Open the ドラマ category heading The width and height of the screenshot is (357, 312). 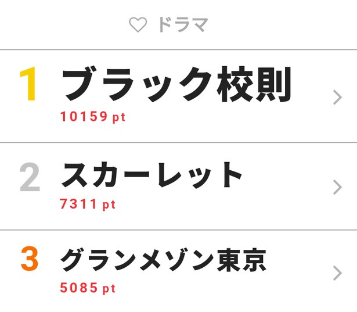point(183,24)
